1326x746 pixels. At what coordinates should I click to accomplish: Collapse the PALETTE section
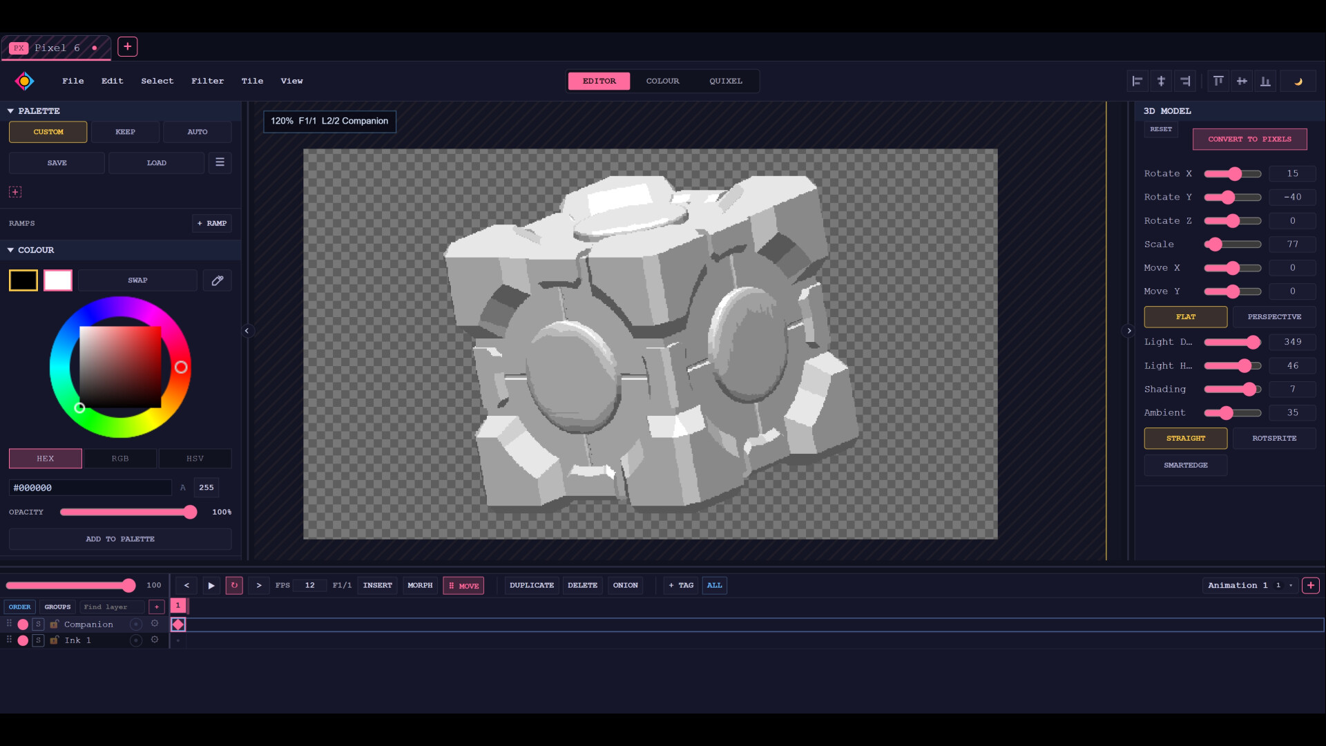[10, 111]
